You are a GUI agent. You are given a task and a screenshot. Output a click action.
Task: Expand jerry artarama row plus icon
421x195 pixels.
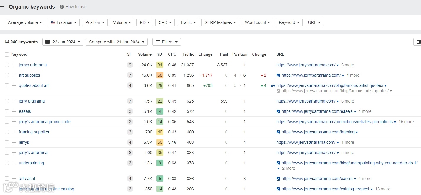pos(14,101)
